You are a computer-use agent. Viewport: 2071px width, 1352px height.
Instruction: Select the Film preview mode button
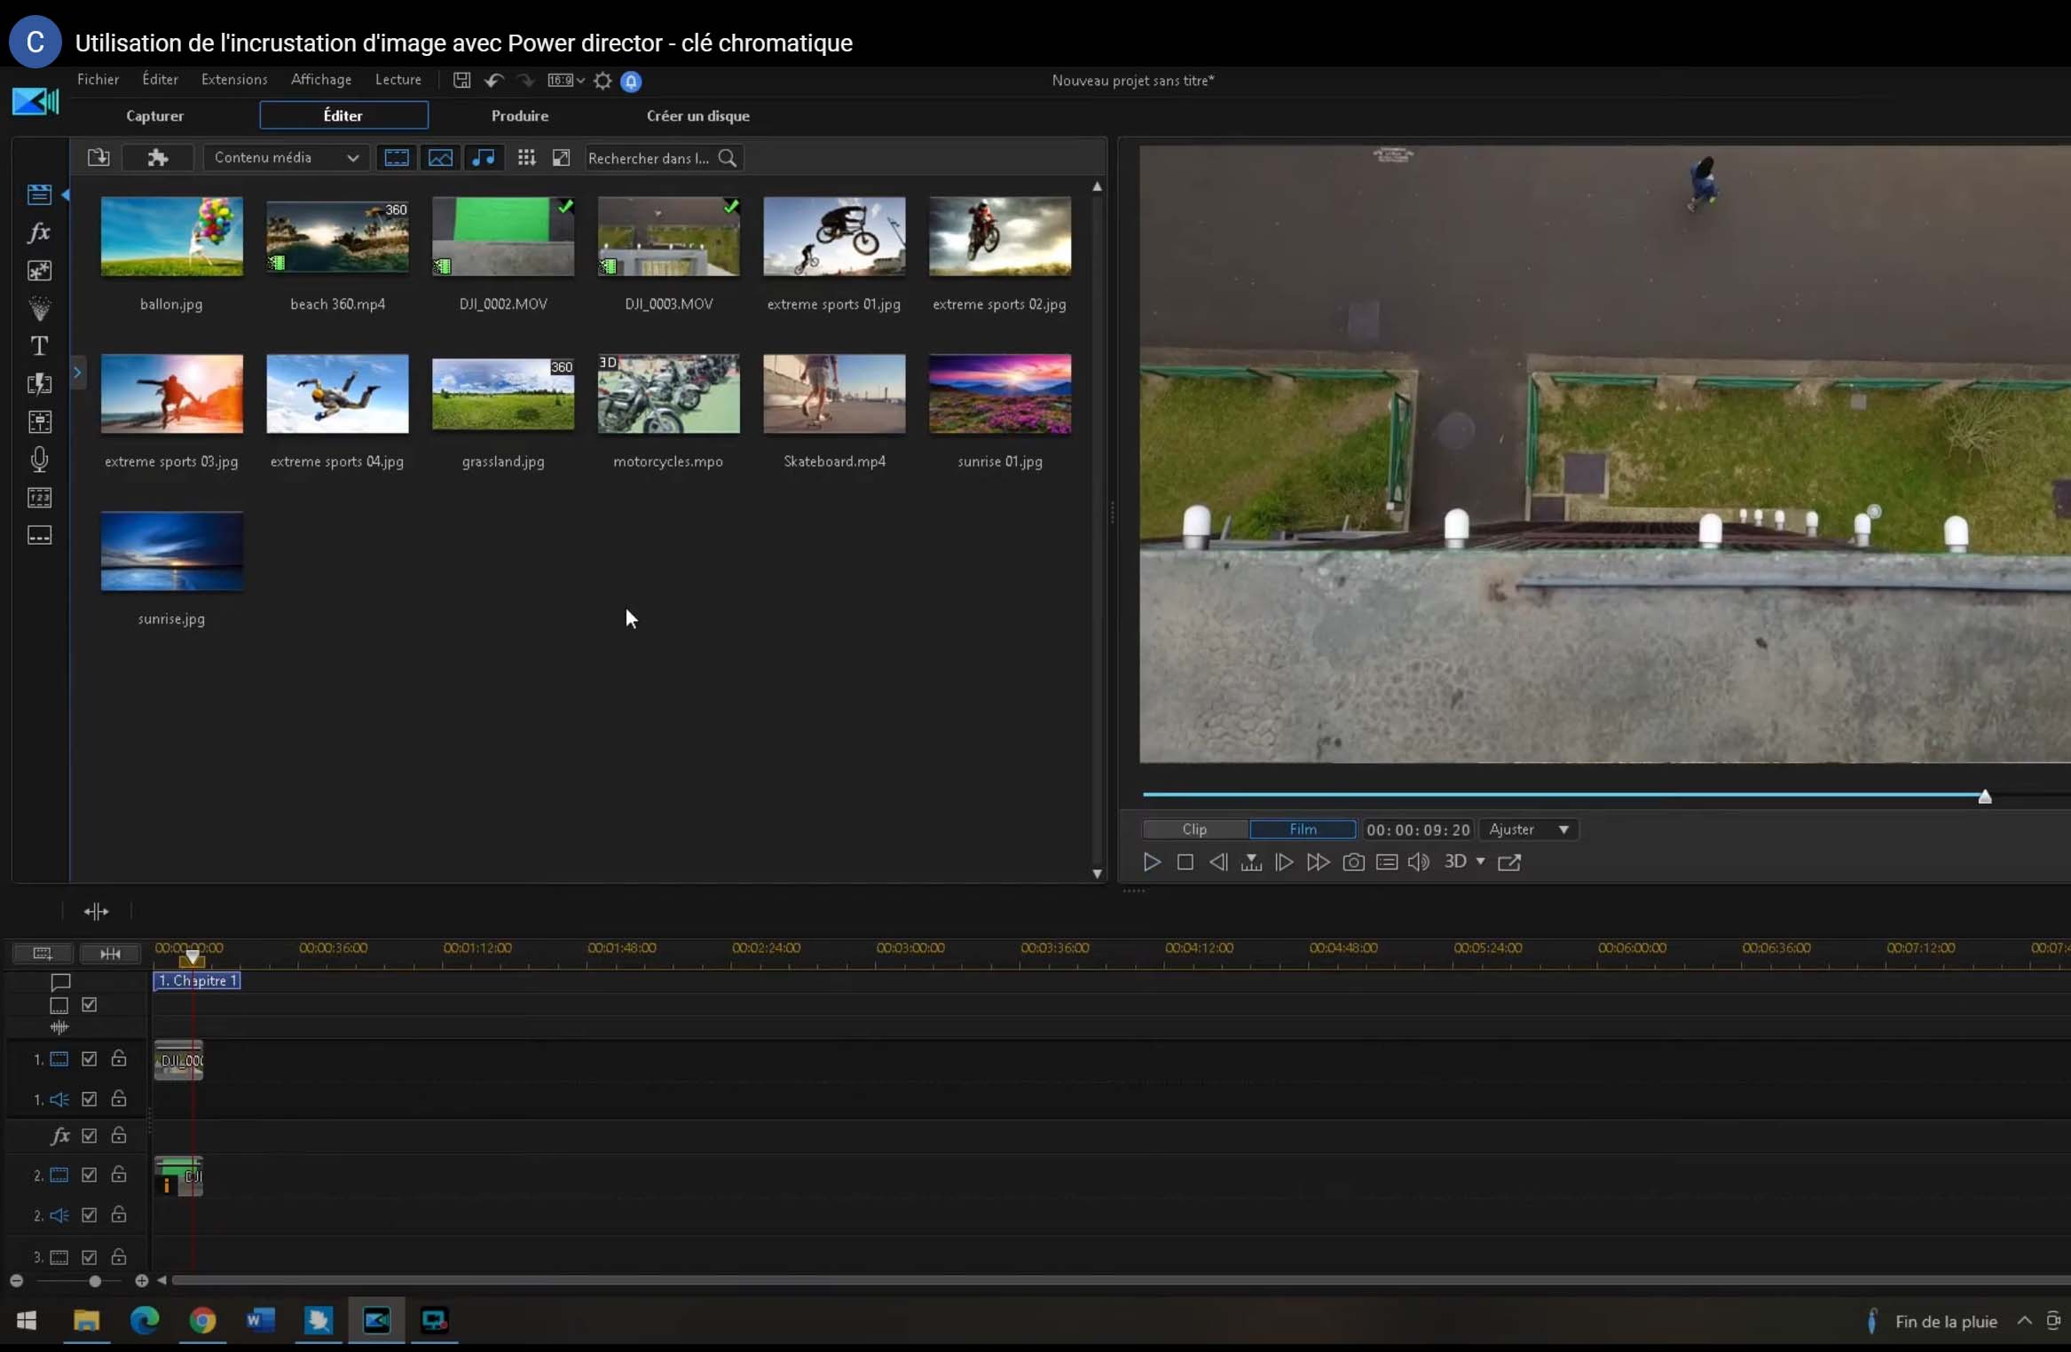pyautogui.click(x=1303, y=829)
